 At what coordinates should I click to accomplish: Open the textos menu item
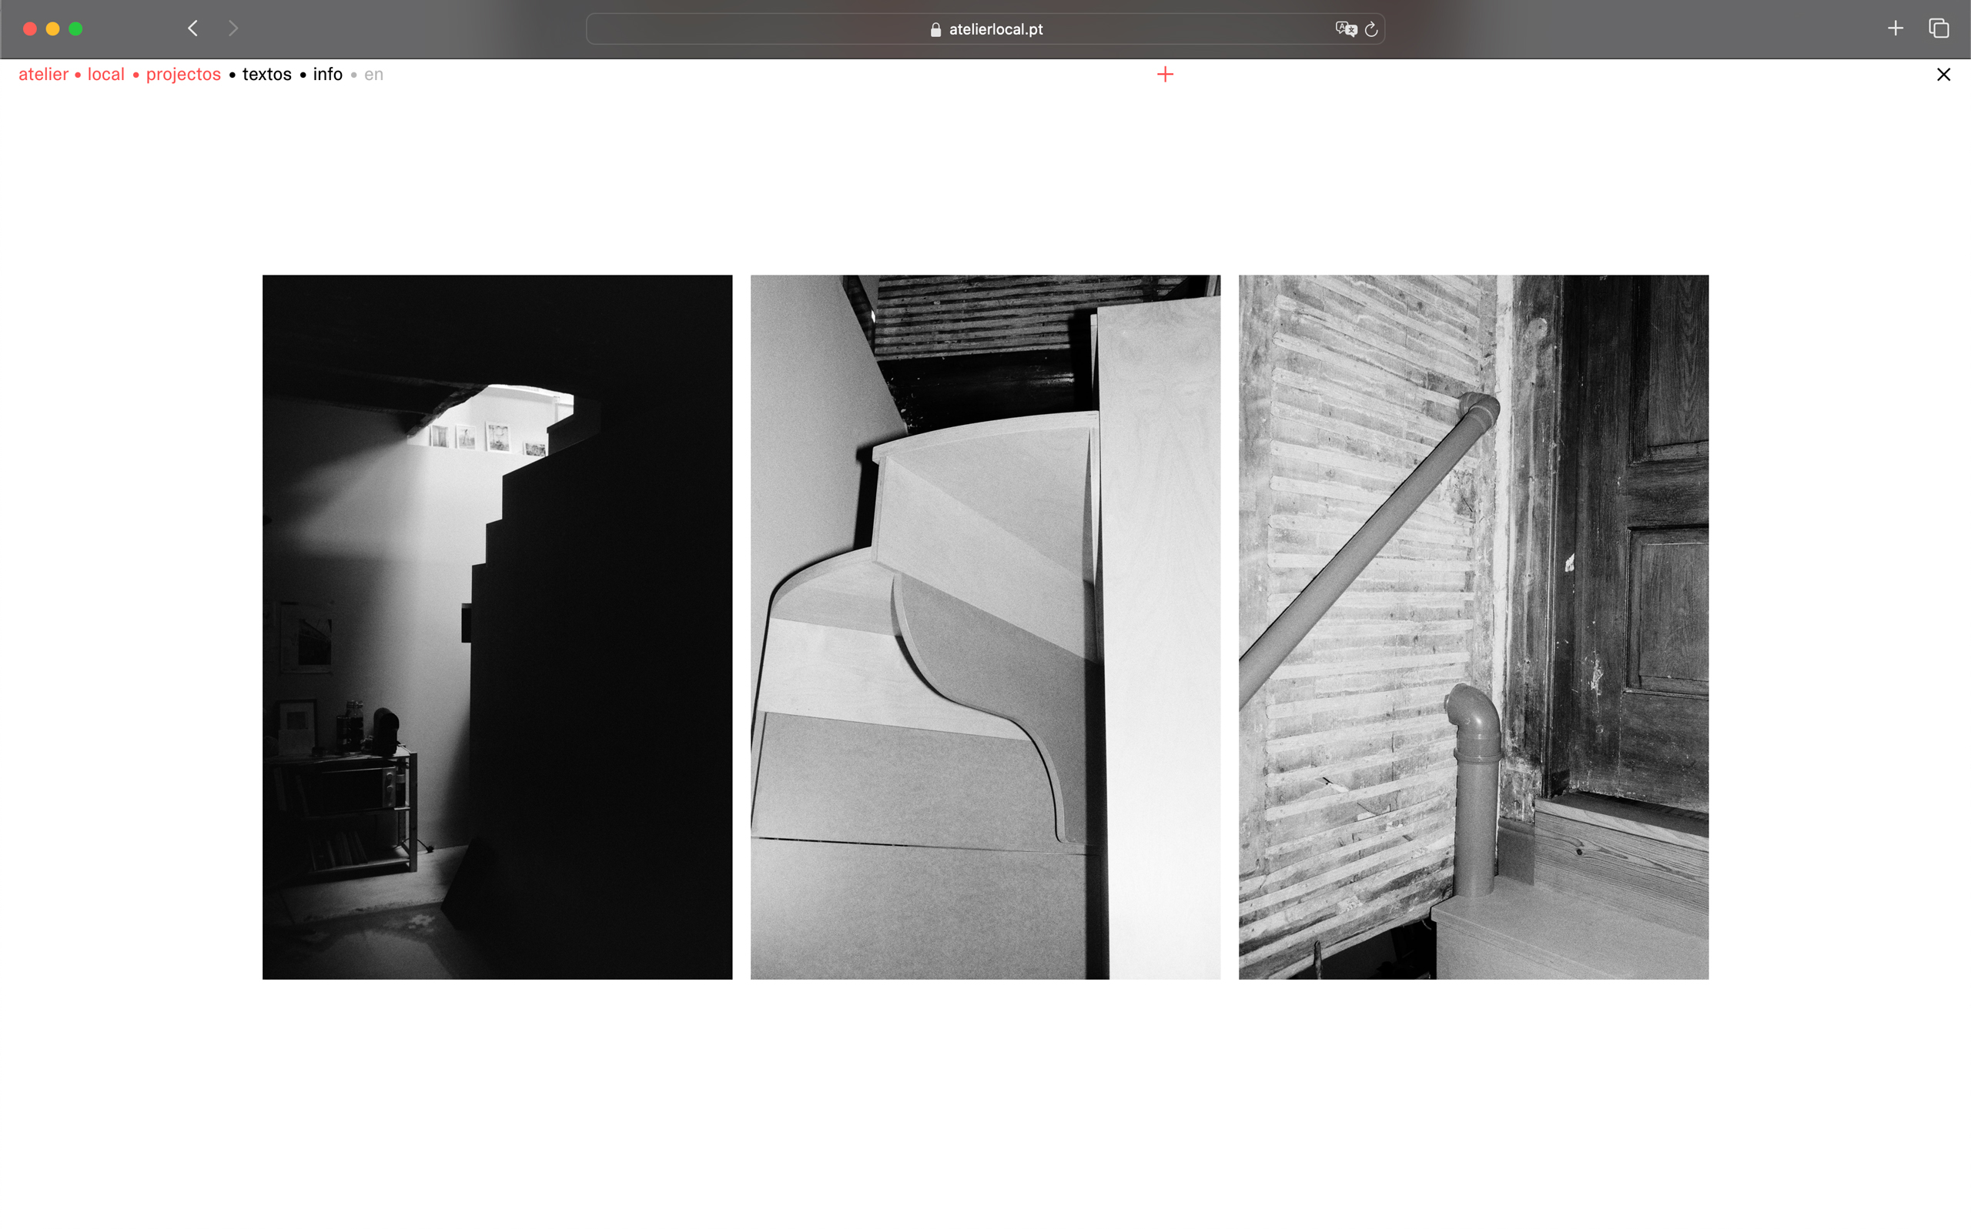266,75
